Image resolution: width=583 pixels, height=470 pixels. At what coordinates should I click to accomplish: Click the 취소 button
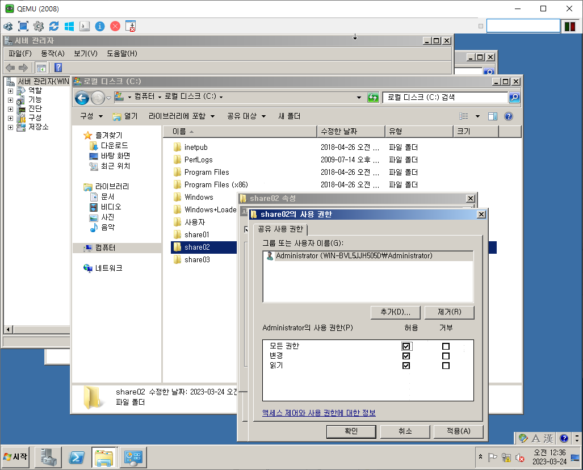click(x=405, y=431)
